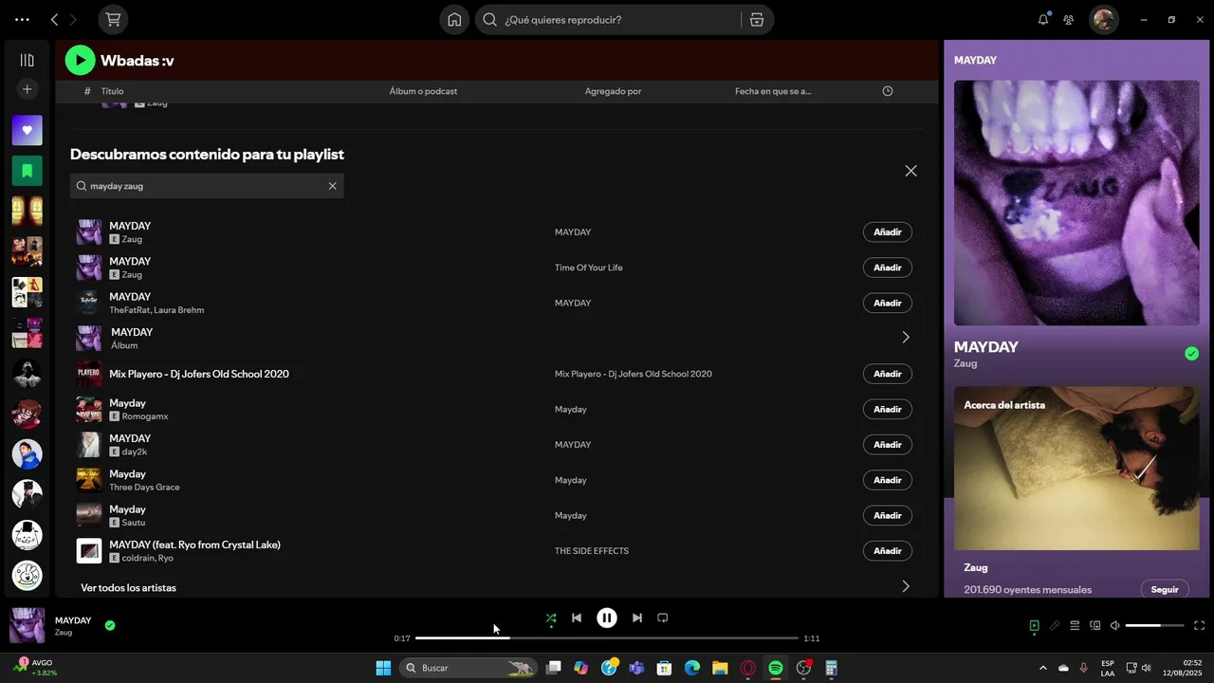
Task: Clear the mayday zaug search text
Action: (x=332, y=186)
